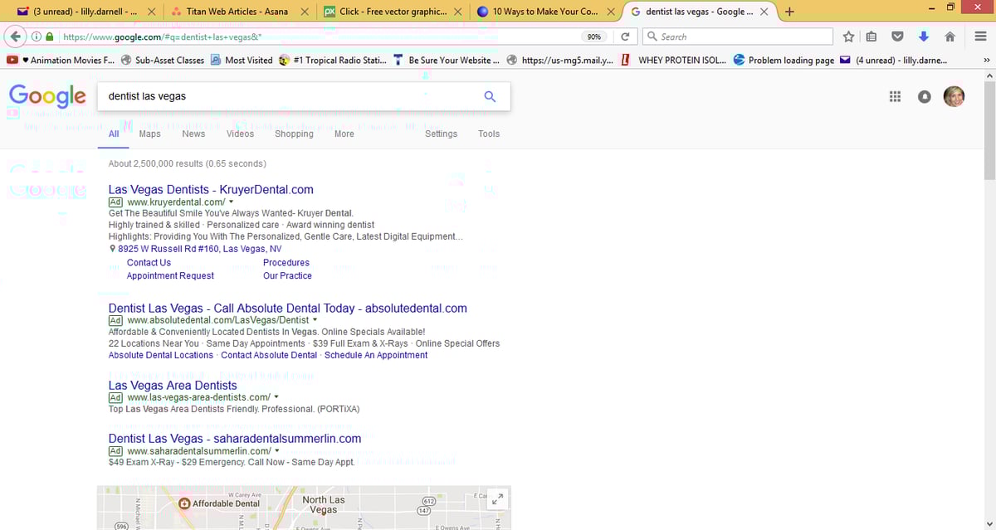Screen dimensions: 996x530
Task: Switch to Click - Free vector graphic tab
Action: (393, 12)
